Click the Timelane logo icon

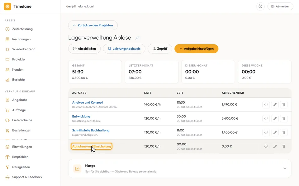7,7
